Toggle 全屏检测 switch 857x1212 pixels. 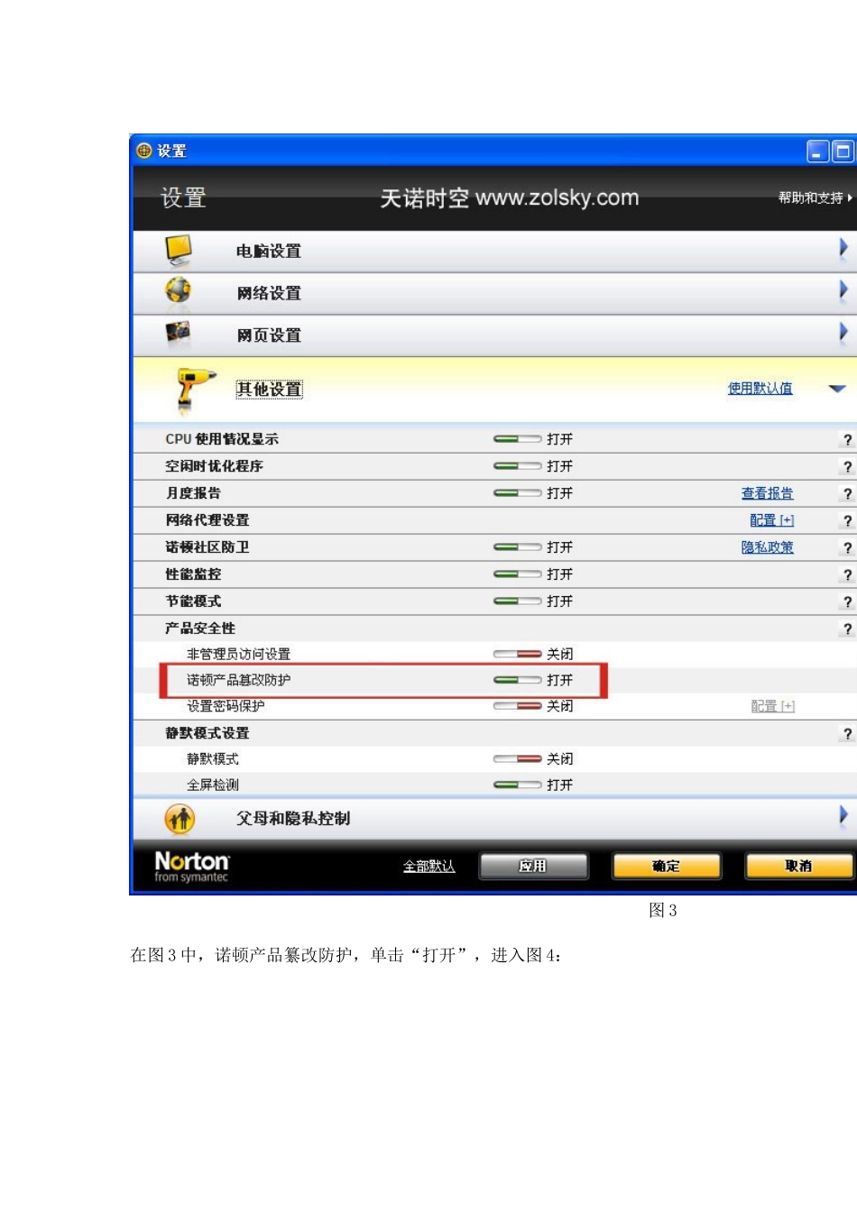click(518, 785)
